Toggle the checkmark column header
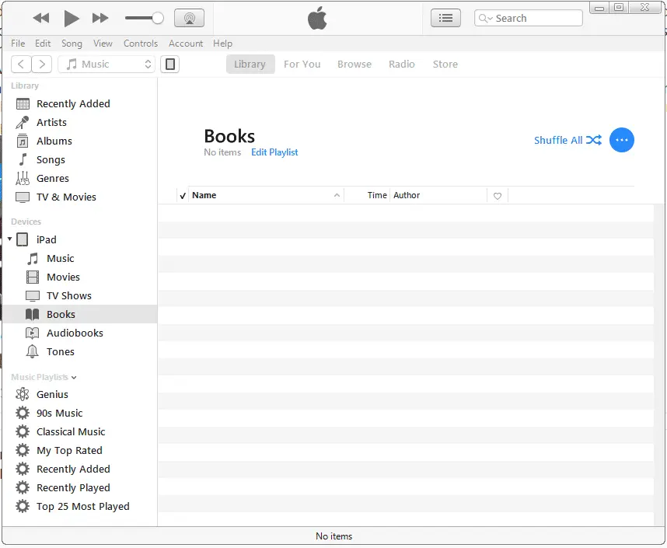The height and width of the screenshot is (548, 667). tap(183, 196)
